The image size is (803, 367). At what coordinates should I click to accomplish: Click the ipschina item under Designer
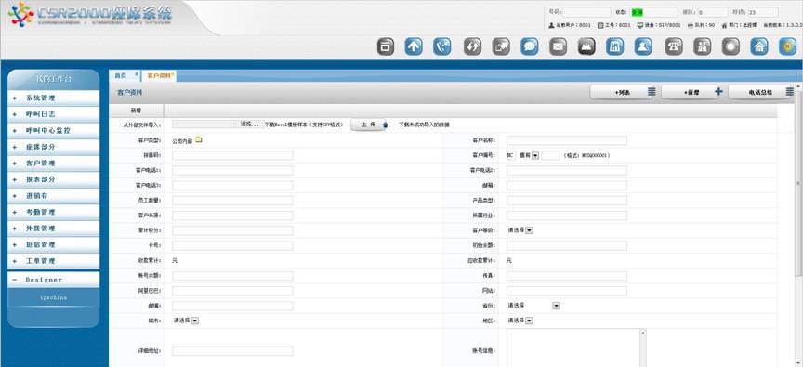(53, 297)
